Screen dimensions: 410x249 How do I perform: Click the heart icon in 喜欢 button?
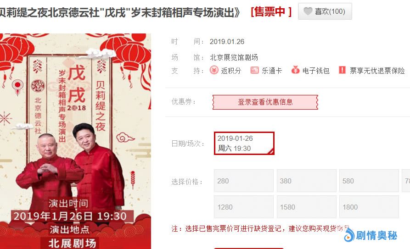(x=308, y=11)
